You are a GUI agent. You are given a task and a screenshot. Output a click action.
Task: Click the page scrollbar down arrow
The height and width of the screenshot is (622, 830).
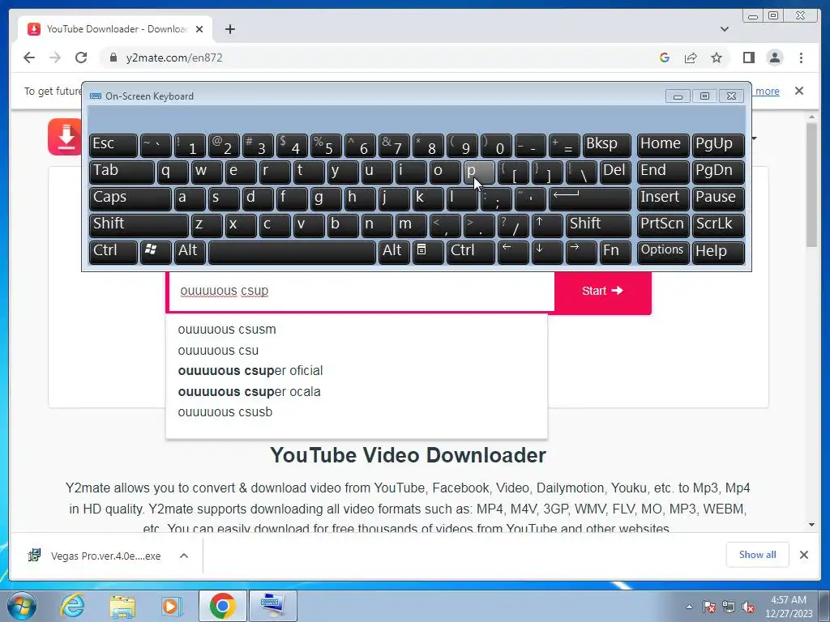coord(812,525)
